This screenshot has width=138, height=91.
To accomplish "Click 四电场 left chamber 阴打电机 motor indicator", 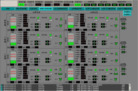I will (x=38, y=18).
